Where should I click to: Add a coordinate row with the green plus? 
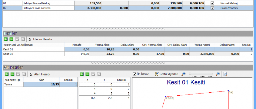81,74
